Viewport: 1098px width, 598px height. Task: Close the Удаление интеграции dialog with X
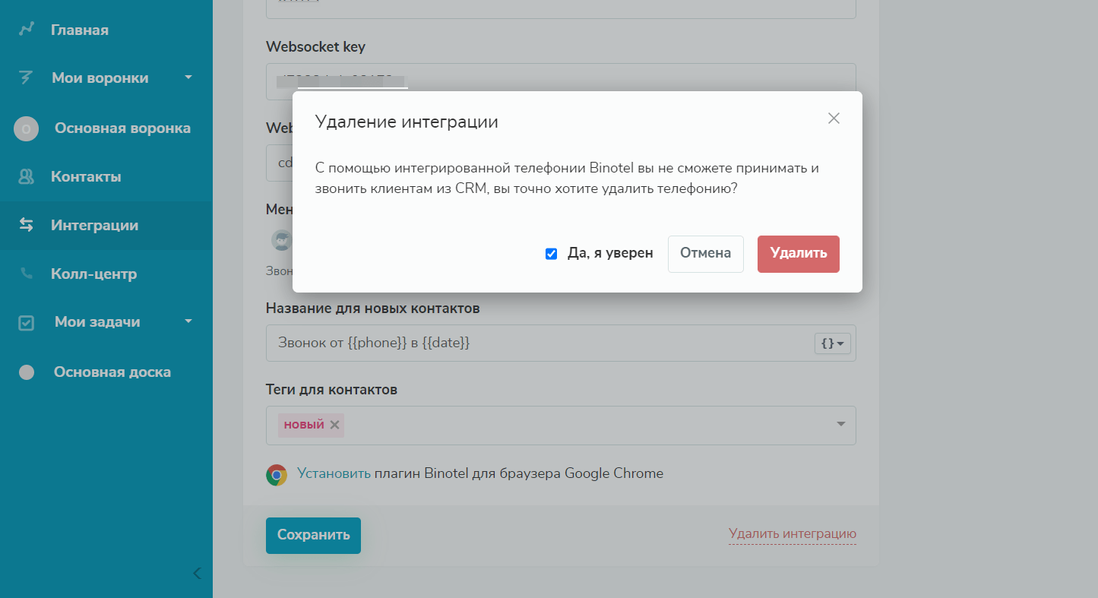coord(834,119)
